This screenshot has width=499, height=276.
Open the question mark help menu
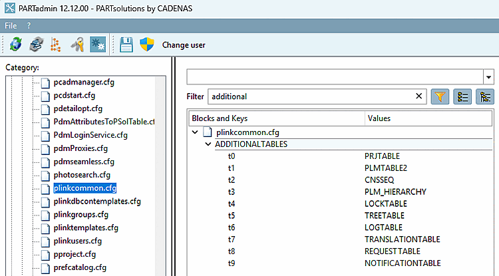[29, 26]
